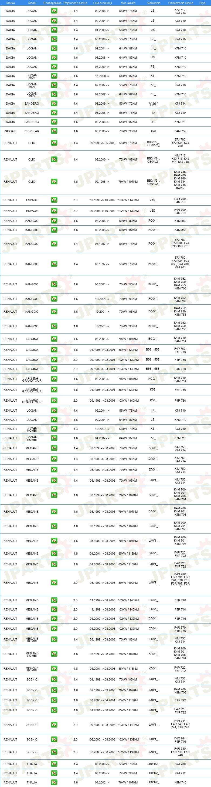Click the Opis column header
The image size is (211, 787).
pyautogui.click(x=202, y=3)
